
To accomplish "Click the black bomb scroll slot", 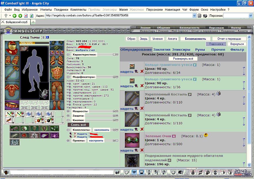I will click(x=49, y=121).
